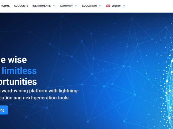Viewport: 173px width, 129px height.
Task: Open the EDUCATION menu item
Action: click(89, 6)
